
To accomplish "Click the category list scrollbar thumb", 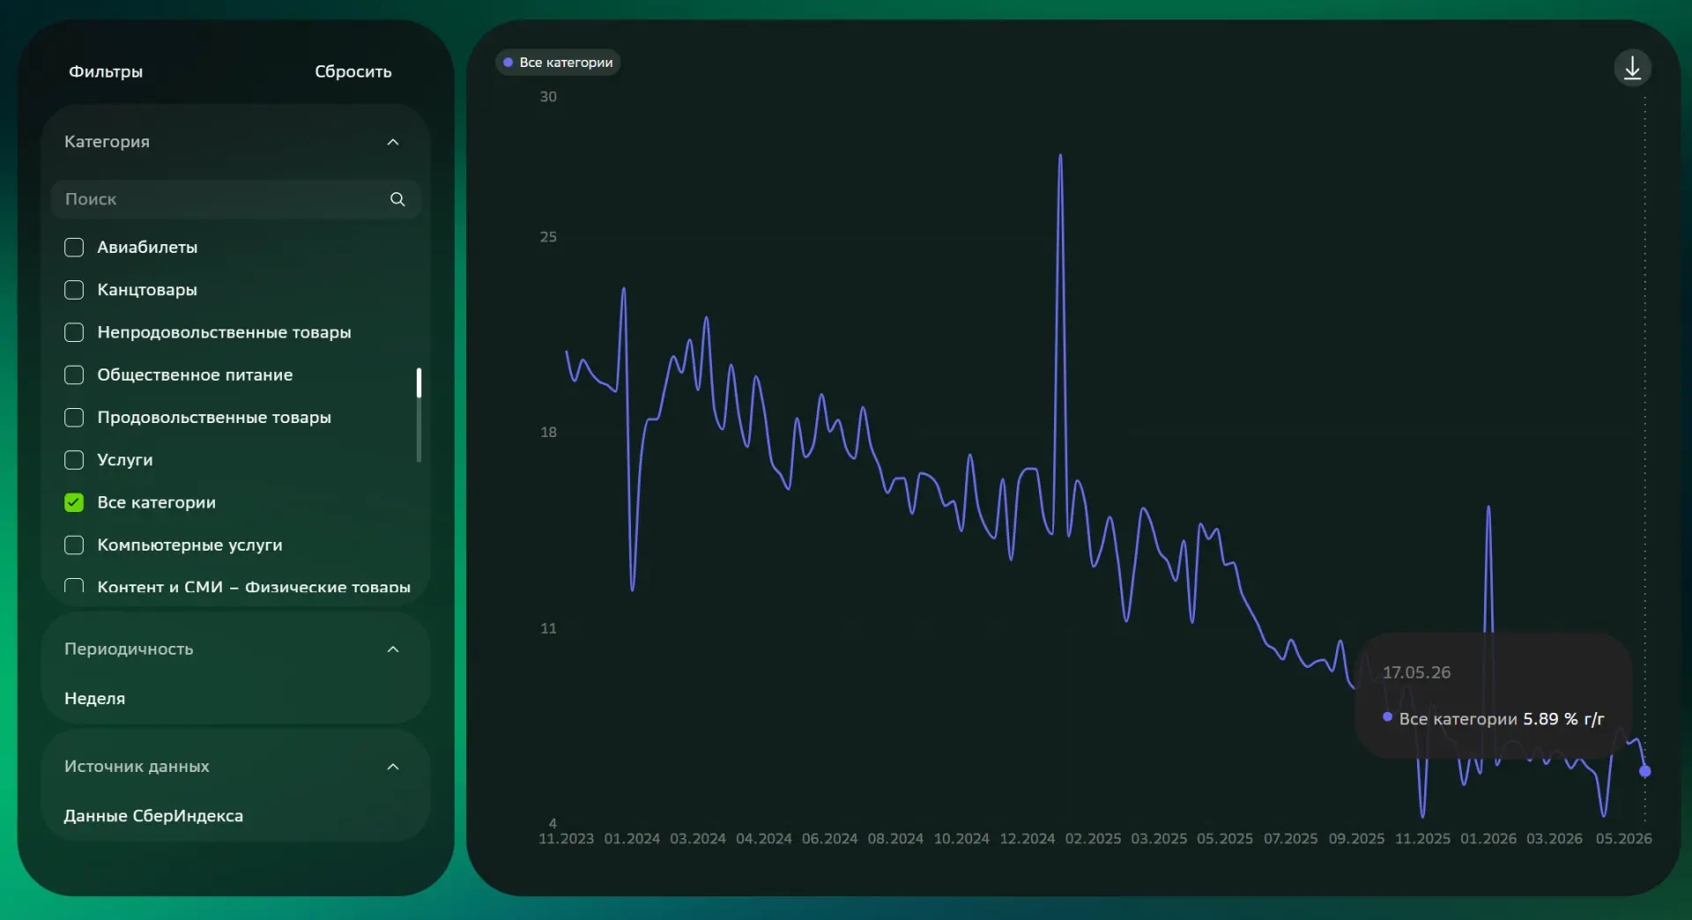I will pos(419,383).
